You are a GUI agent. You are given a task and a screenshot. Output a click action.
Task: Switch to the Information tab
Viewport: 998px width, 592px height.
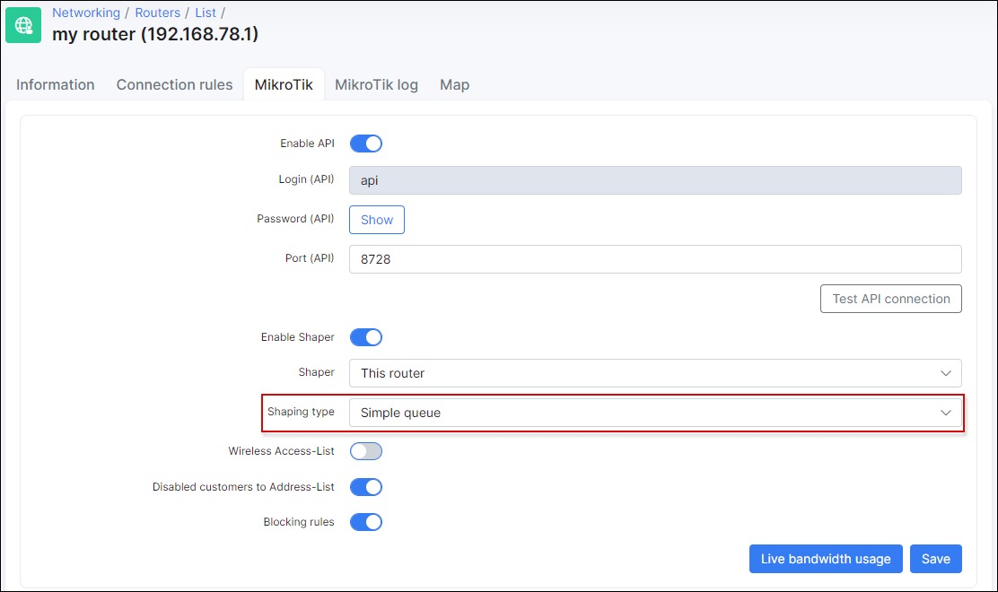point(56,84)
